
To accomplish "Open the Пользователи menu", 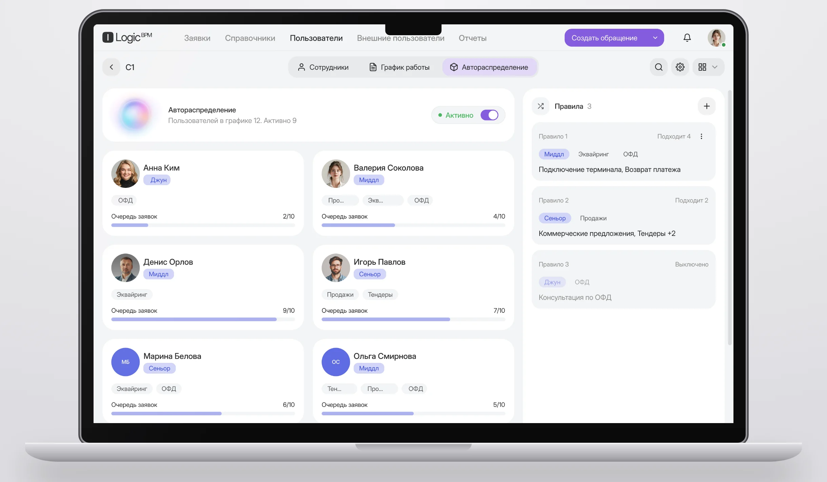I will click(x=316, y=38).
